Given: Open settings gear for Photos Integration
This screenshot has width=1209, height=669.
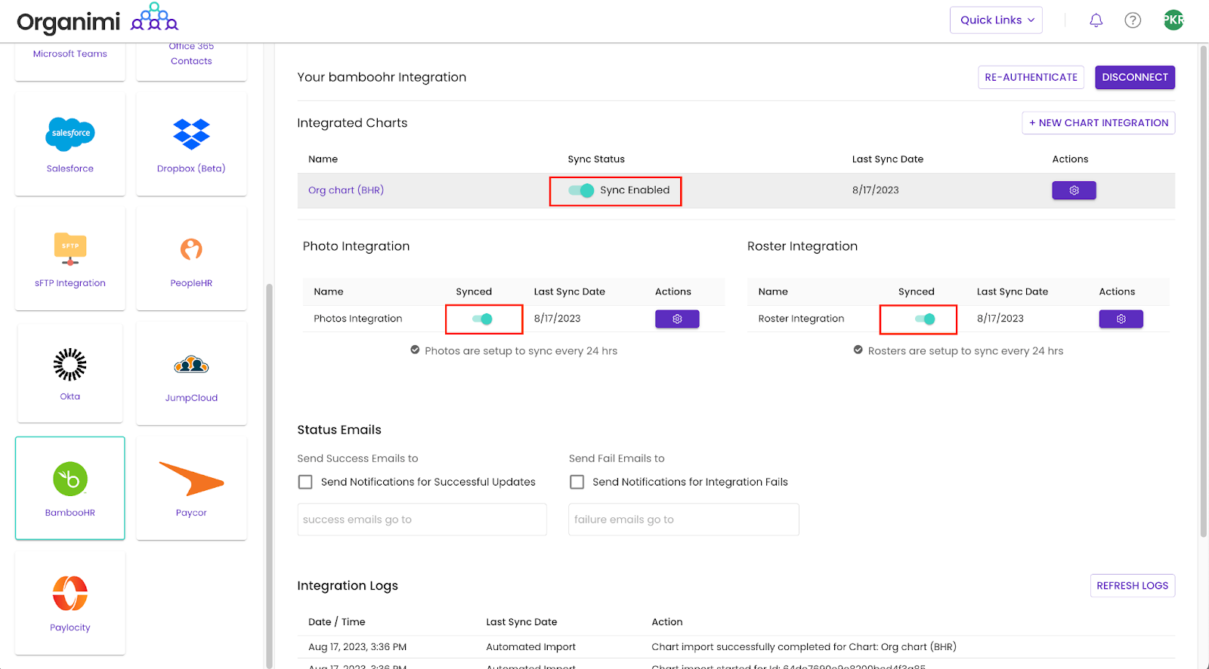Looking at the screenshot, I should [677, 319].
